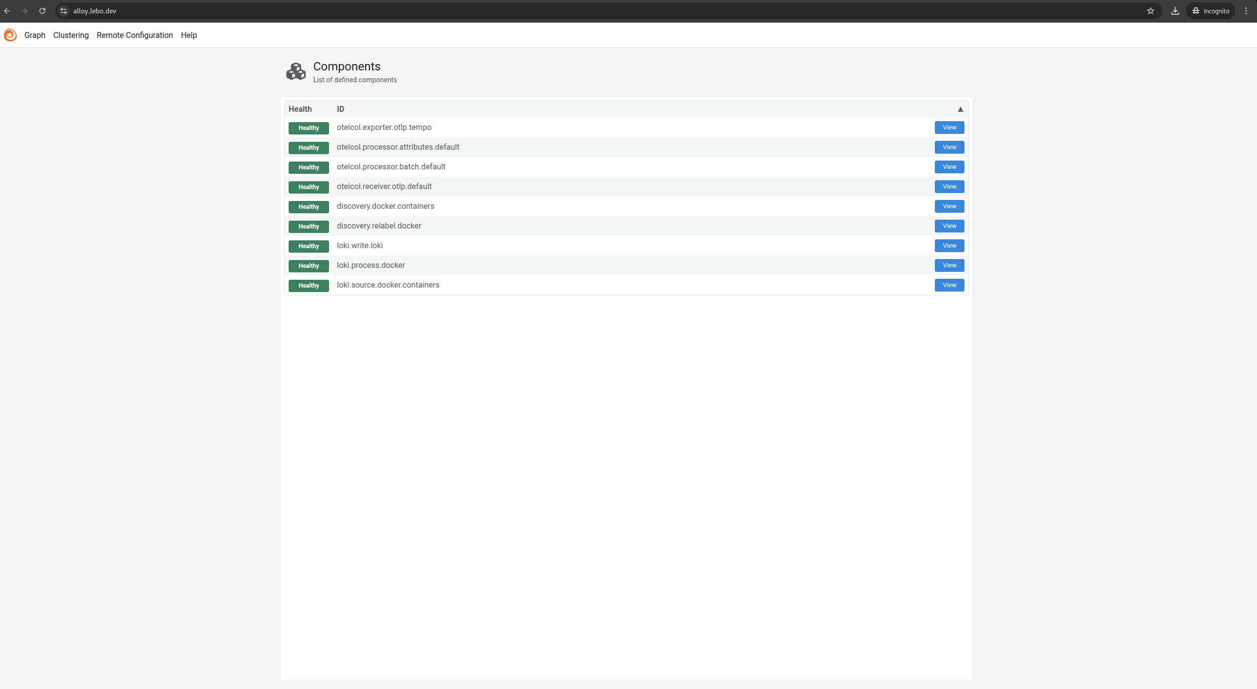Click the Components cube icon above the list

pos(297,71)
